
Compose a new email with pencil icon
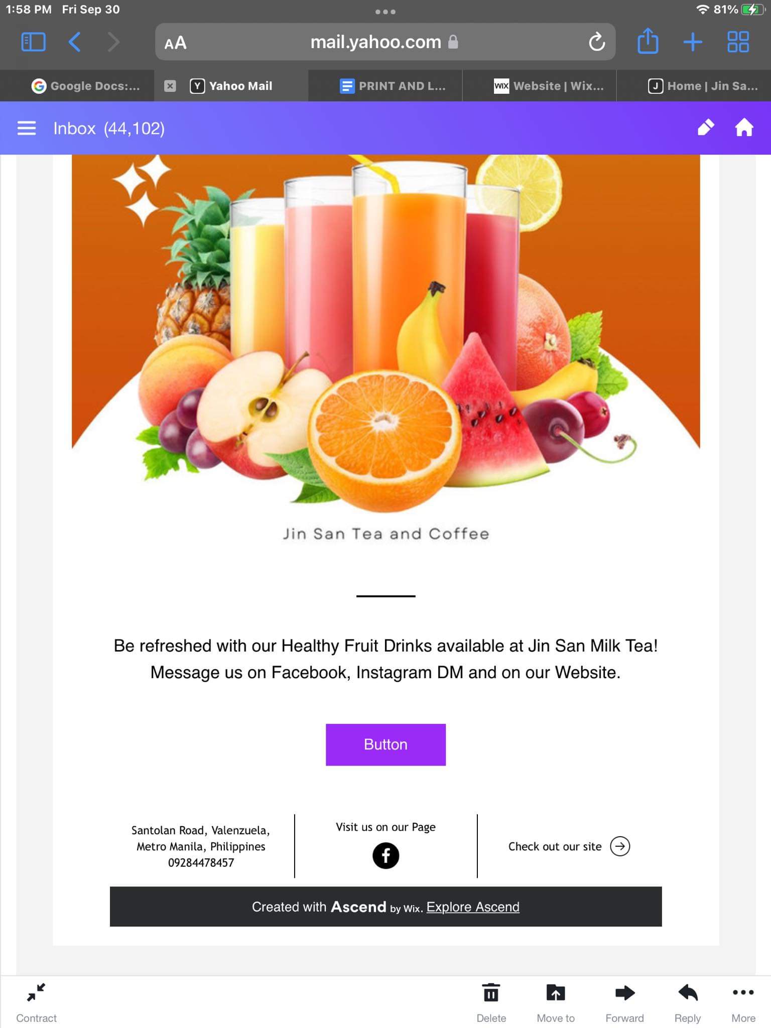tap(706, 128)
